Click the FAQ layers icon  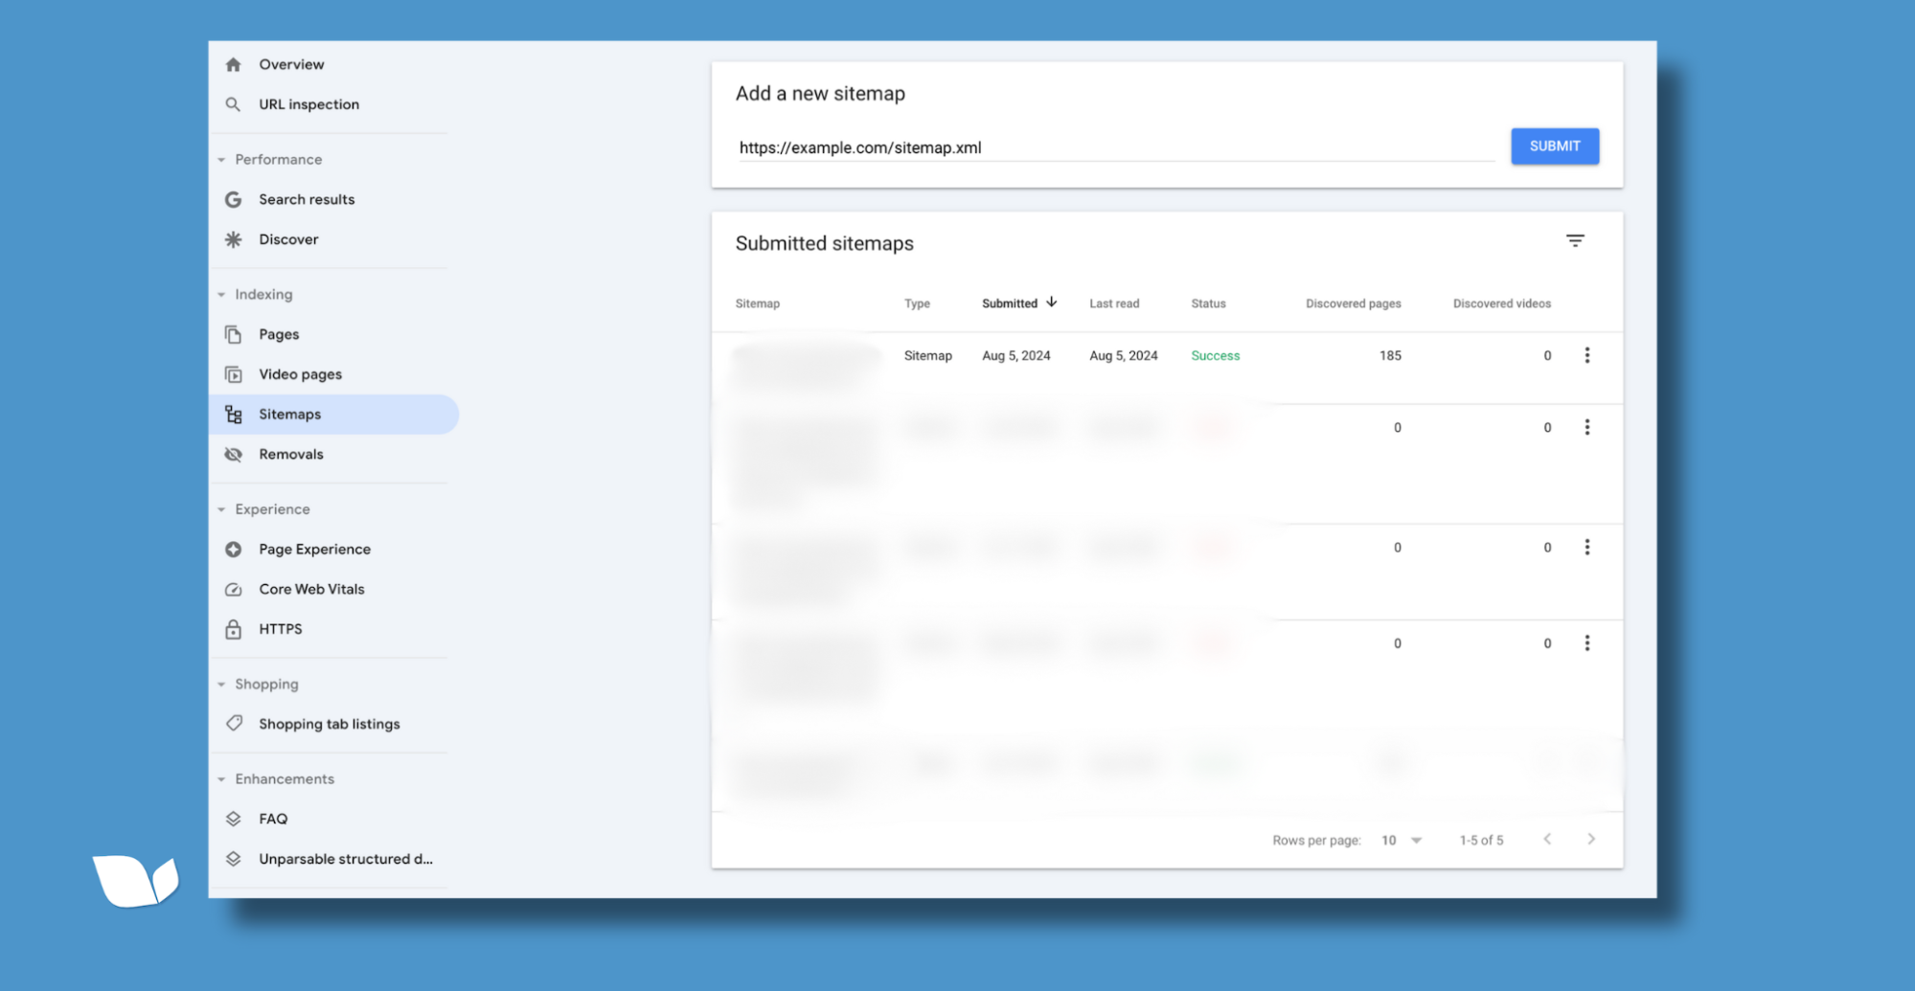233,819
